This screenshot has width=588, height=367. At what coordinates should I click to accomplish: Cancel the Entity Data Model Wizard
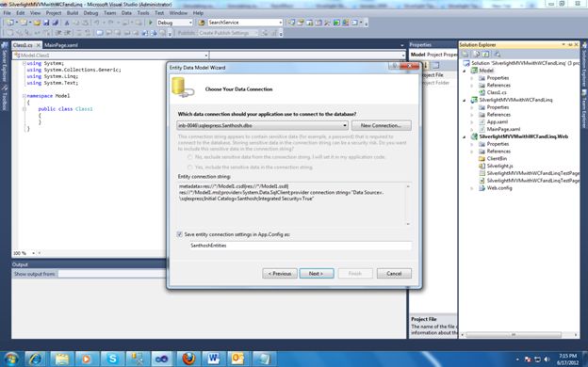[x=394, y=274]
